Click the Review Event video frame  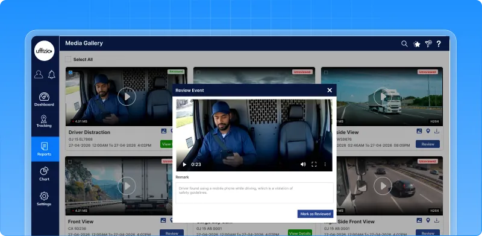coord(254,135)
